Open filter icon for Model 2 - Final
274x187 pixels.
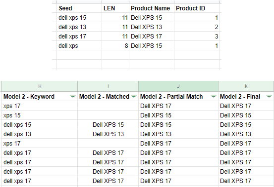point(269,96)
